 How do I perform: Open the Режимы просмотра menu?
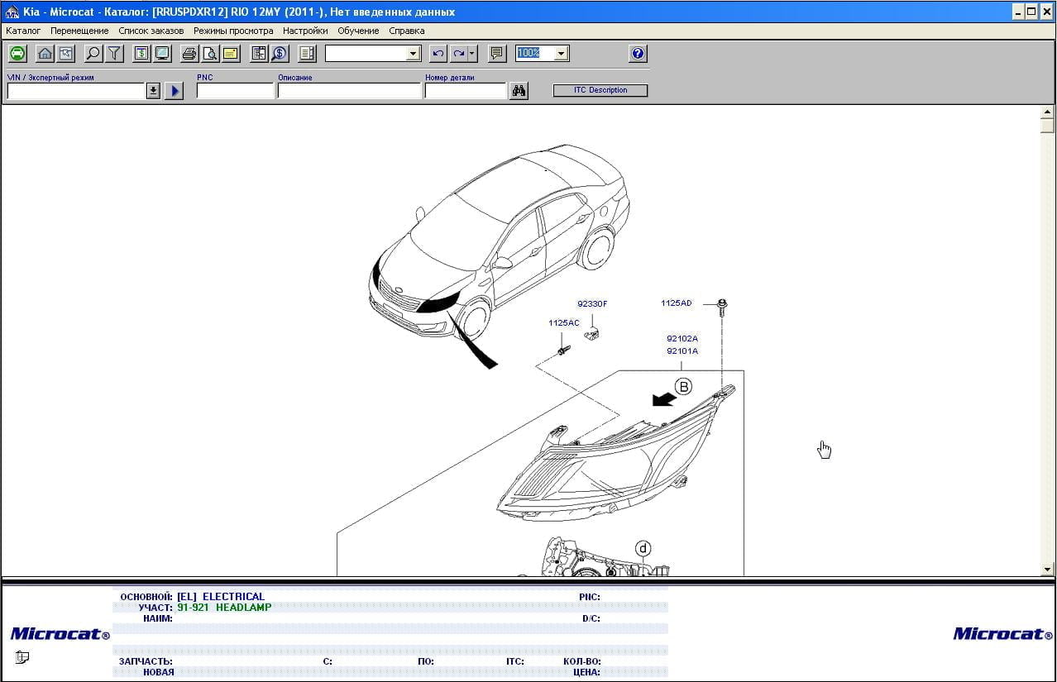[x=233, y=31]
